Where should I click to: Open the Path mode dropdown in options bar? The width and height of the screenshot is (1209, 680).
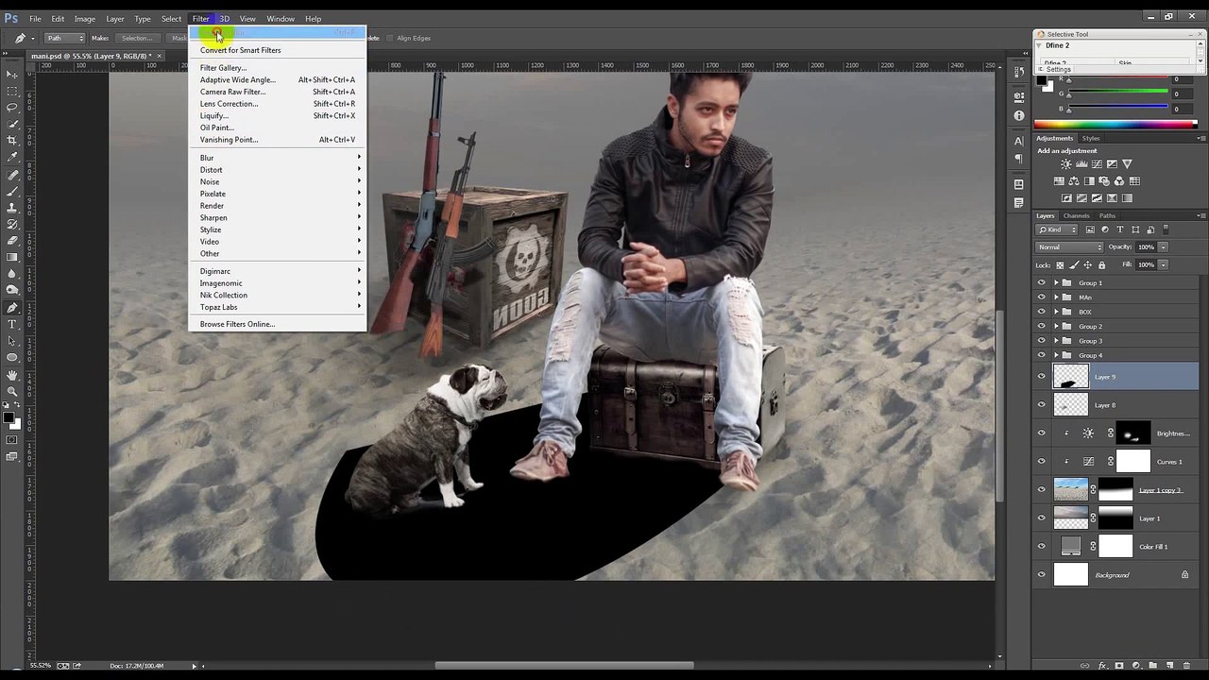click(65, 38)
